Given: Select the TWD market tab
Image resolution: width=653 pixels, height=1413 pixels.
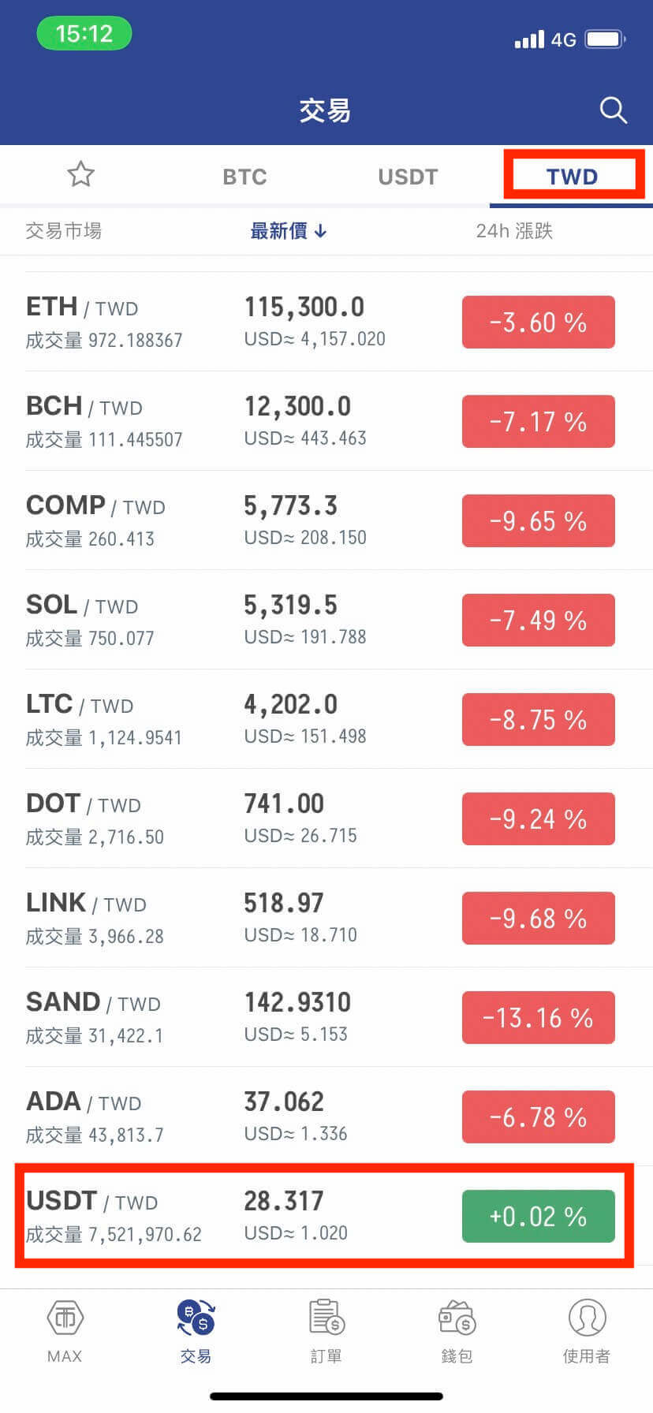Looking at the screenshot, I should tap(572, 176).
